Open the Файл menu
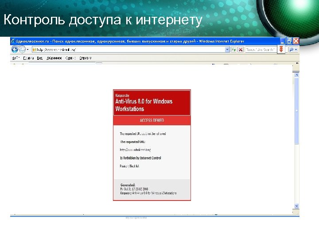The width and height of the screenshot is (319, 239). click(16, 58)
